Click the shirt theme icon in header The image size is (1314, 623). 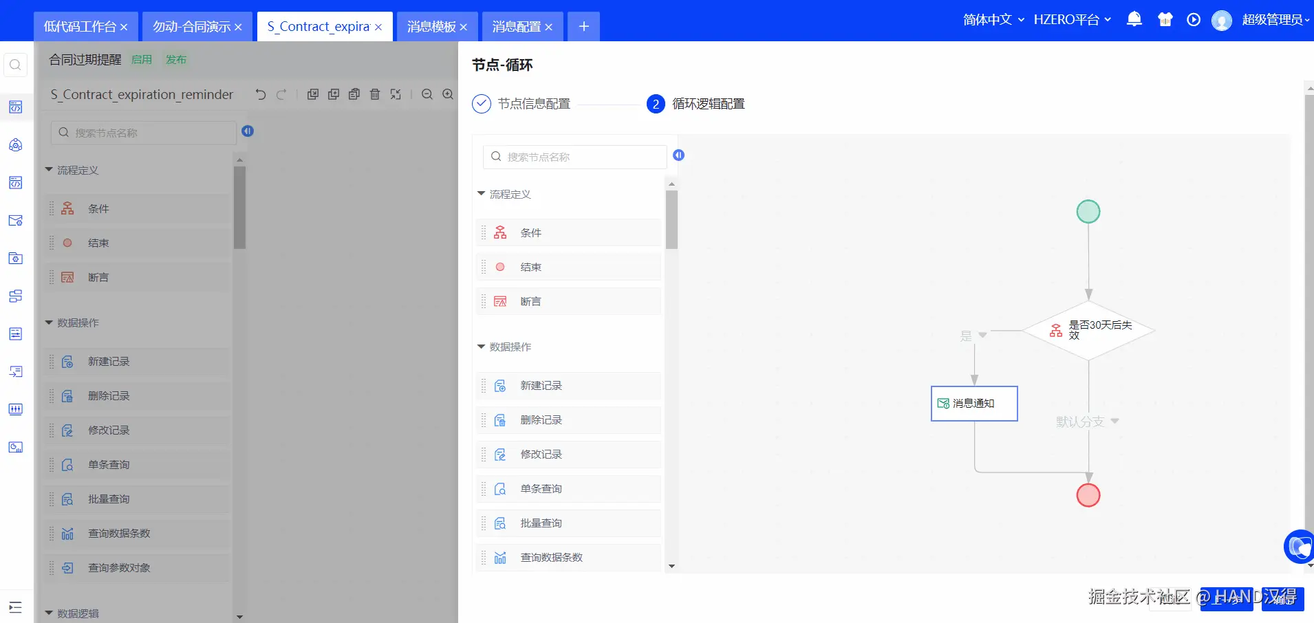click(x=1165, y=19)
